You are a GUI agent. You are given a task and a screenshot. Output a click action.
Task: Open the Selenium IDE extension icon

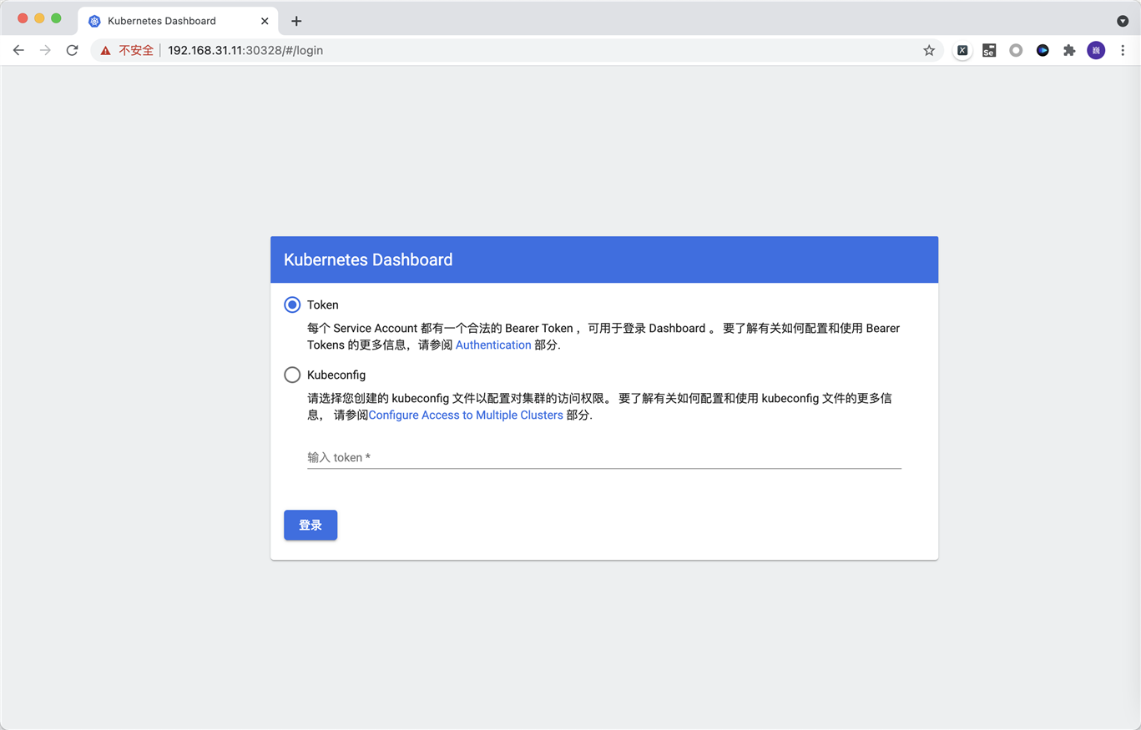(989, 50)
